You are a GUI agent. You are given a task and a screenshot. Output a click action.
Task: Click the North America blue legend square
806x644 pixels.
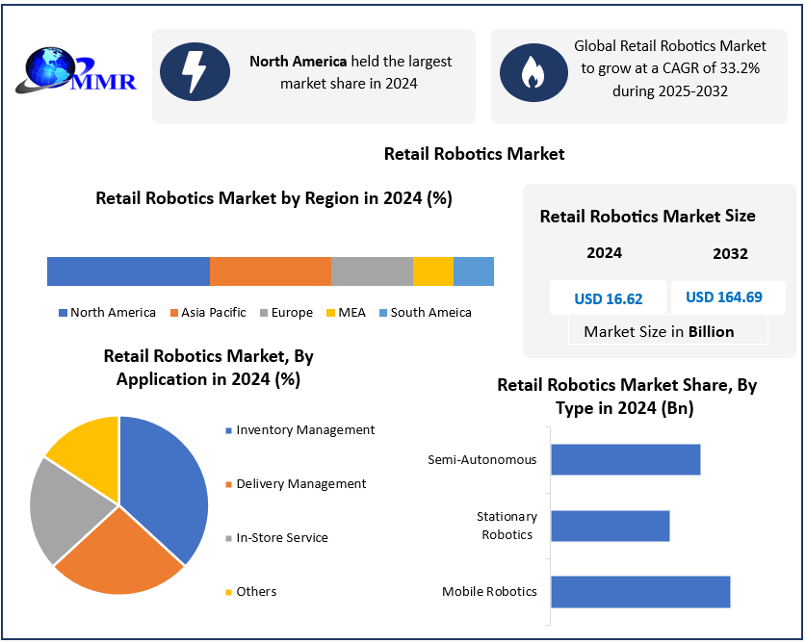tap(63, 313)
